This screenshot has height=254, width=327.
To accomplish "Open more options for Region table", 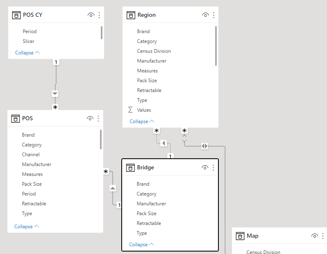I will click(214, 15).
